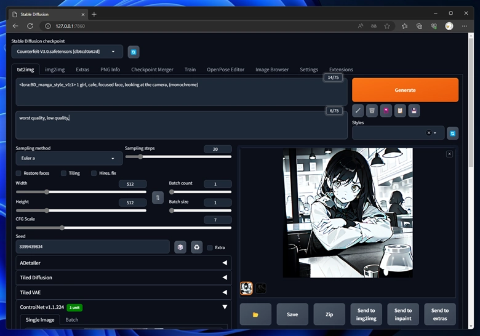Open the output folder icon button
The width and height of the screenshot is (480, 336).
coord(255,314)
